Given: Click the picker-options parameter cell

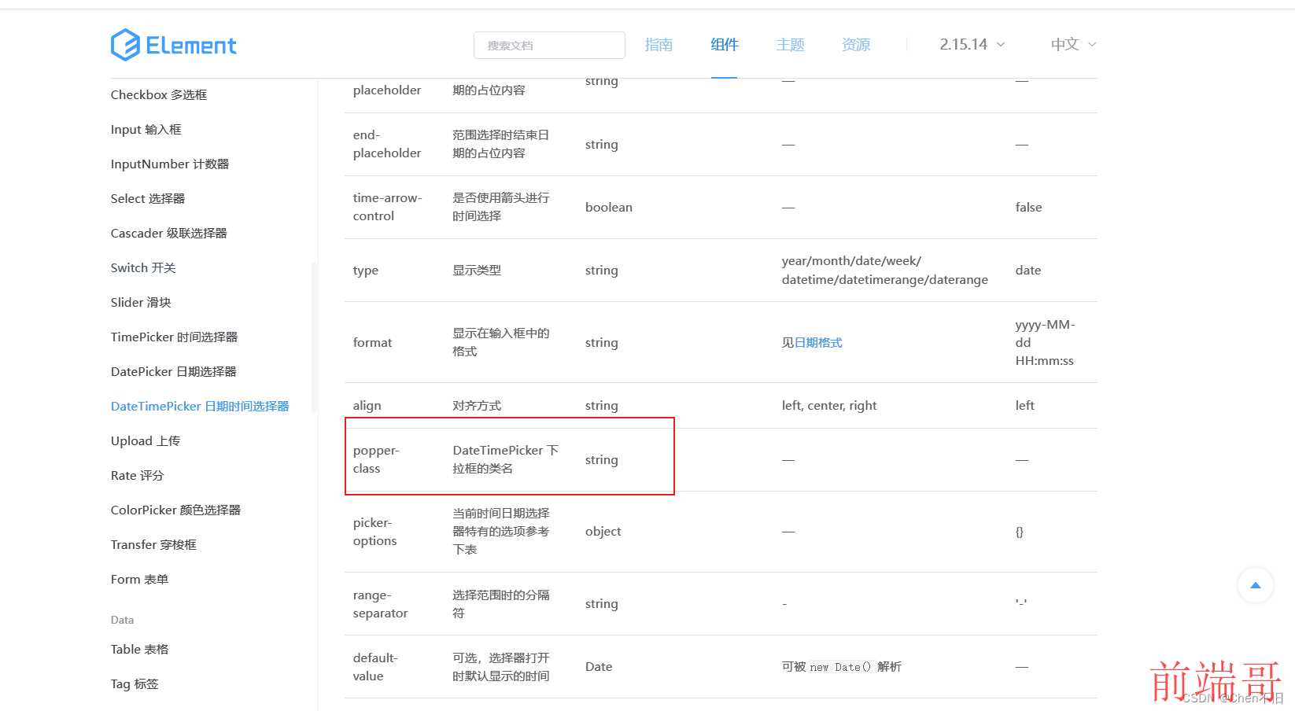Looking at the screenshot, I should pos(374,532).
